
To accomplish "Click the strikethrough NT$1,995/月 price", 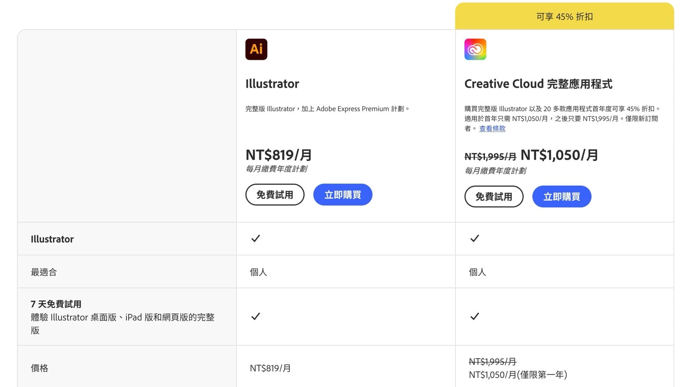I will 490,156.
